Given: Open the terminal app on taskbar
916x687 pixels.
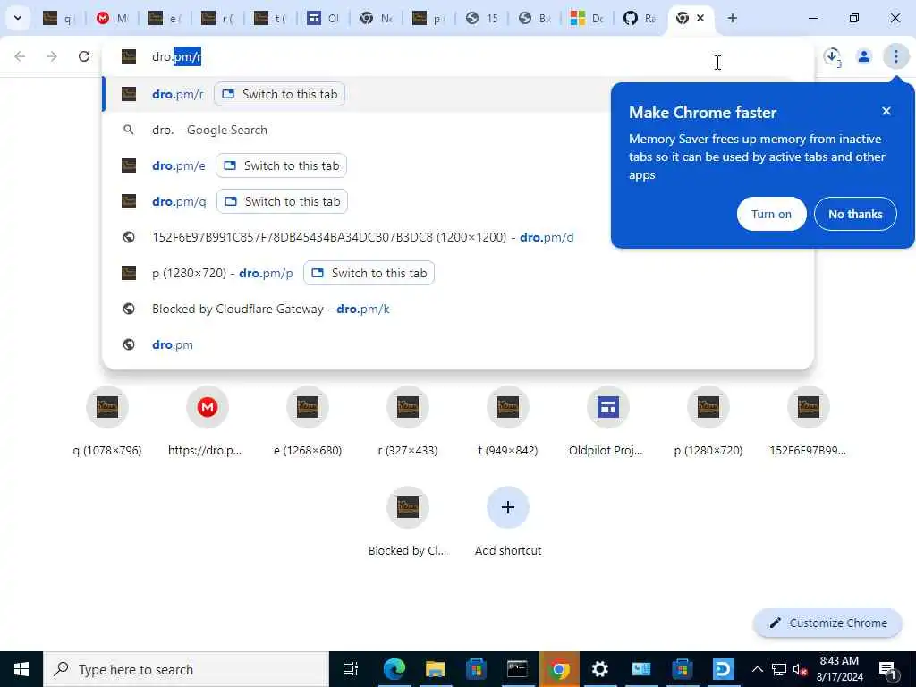Looking at the screenshot, I should (x=517, y=669).
